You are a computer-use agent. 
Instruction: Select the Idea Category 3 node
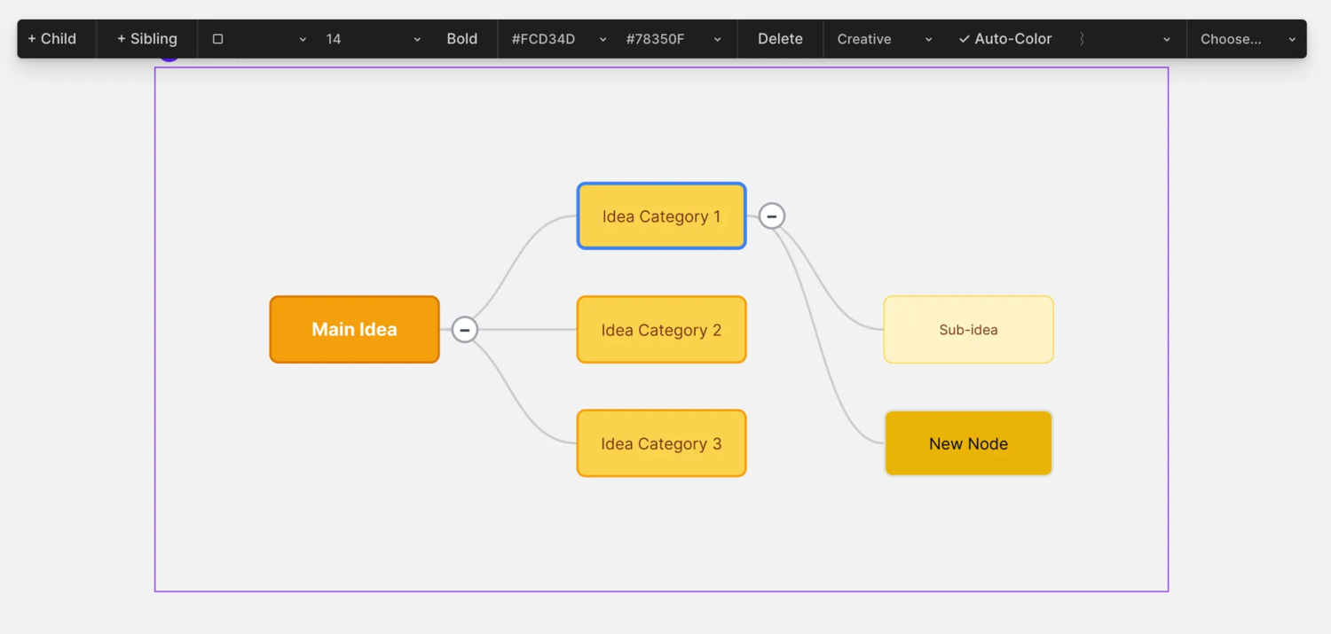pyautogui.click(x=661, y=443)
